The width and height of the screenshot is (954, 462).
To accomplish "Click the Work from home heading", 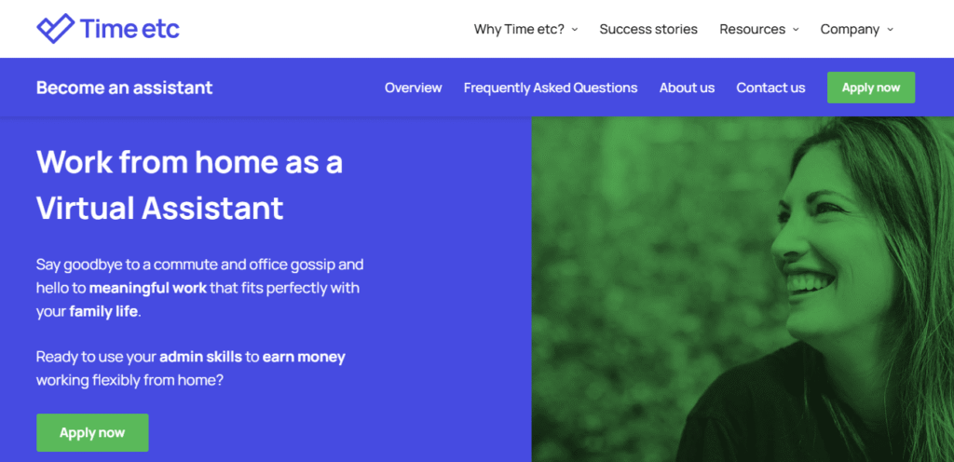I will click(x=189, y=184).
